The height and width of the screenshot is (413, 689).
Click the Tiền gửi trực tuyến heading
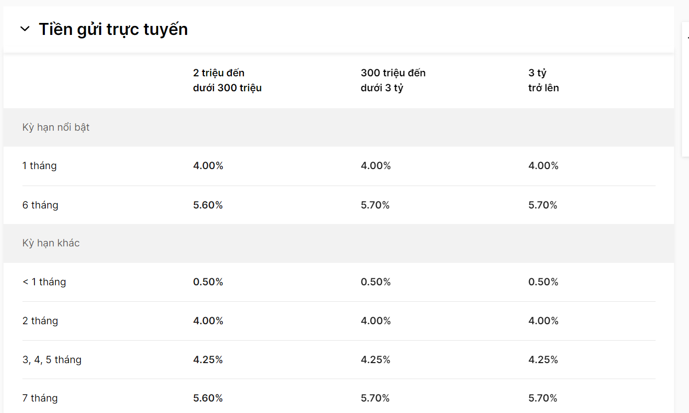point(113,29)
